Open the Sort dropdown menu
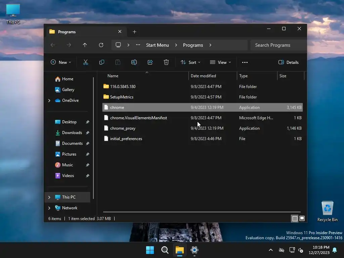Viewport: 344px width, 258px height. coord(190,62)
